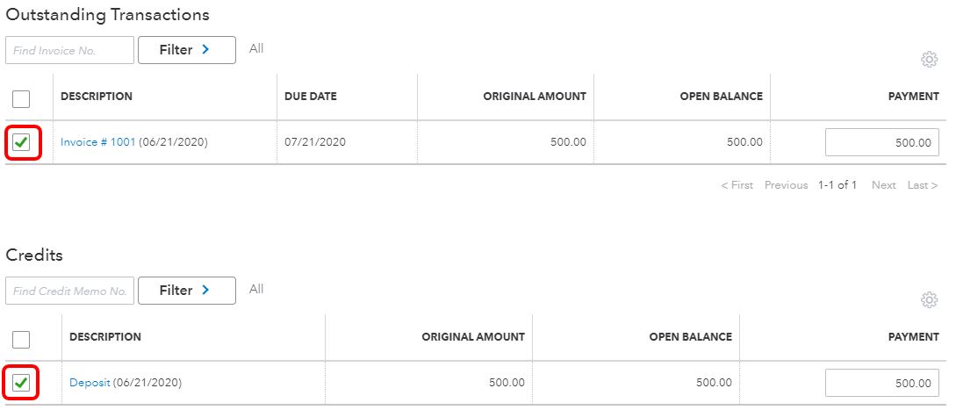Open Credits table settings gear icon
Viewport: 956px width, 410px height.
pos(929,299)
